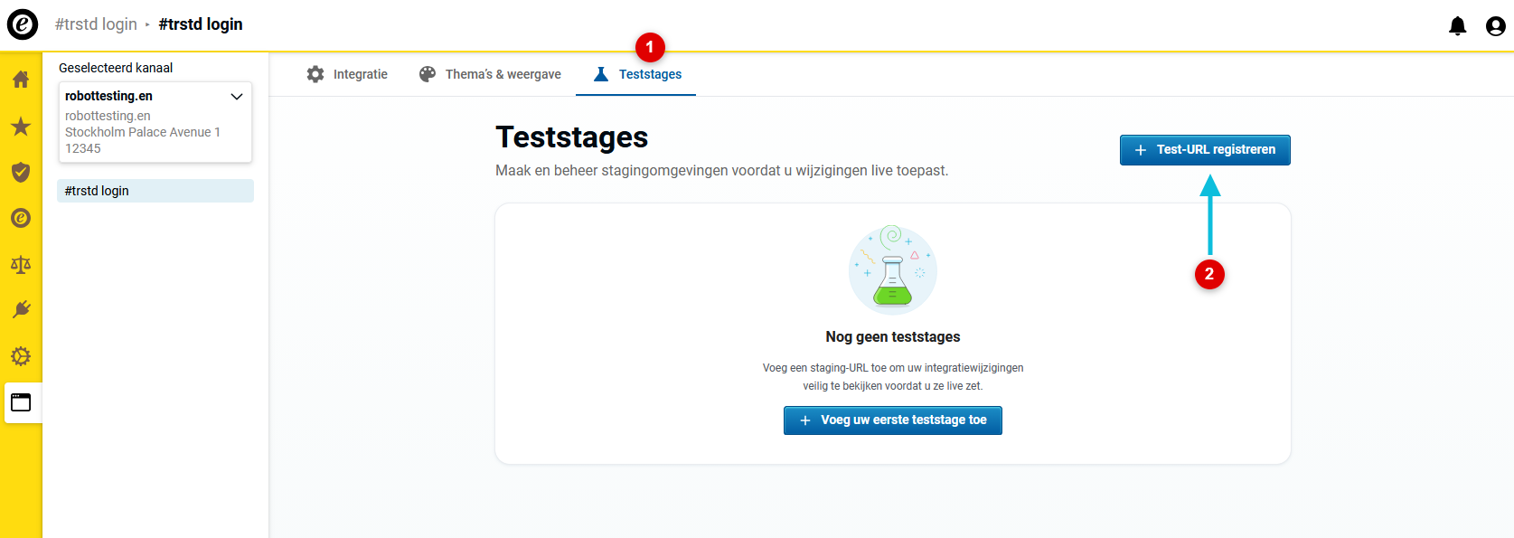Click the flask icon on the Teststages tab
1514x538 pixels.
(601, 74)
